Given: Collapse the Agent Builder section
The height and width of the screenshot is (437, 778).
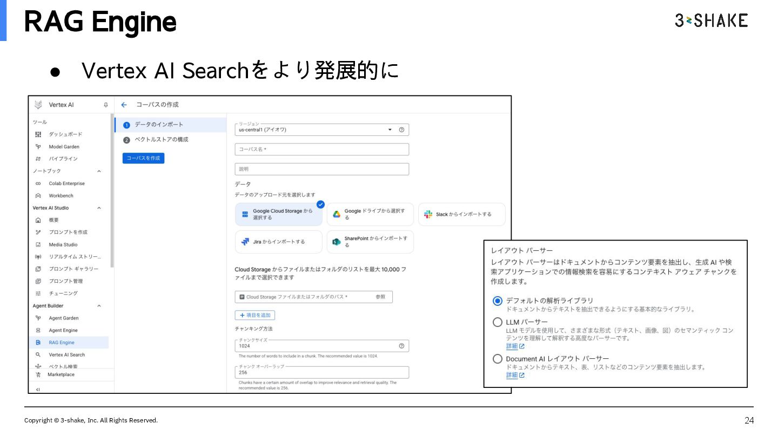Looking at the screenshot, I should coord(99,306).
